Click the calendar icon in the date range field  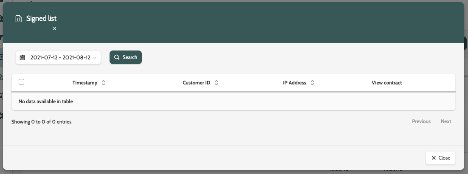(23, 58)
